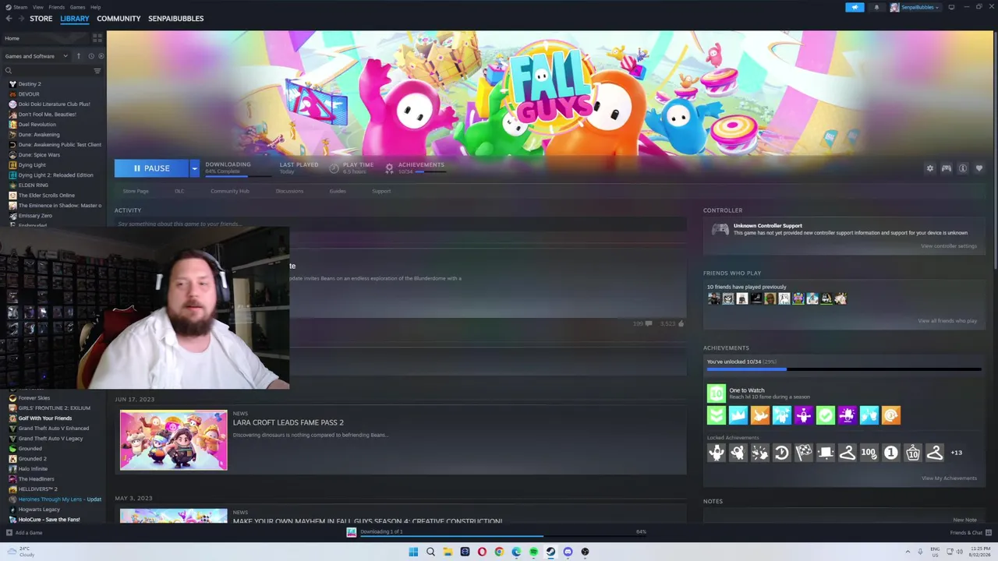Switch library to collections grid view icon
The height and width of the screenshot is (561, 998).
tap(97, 38)
